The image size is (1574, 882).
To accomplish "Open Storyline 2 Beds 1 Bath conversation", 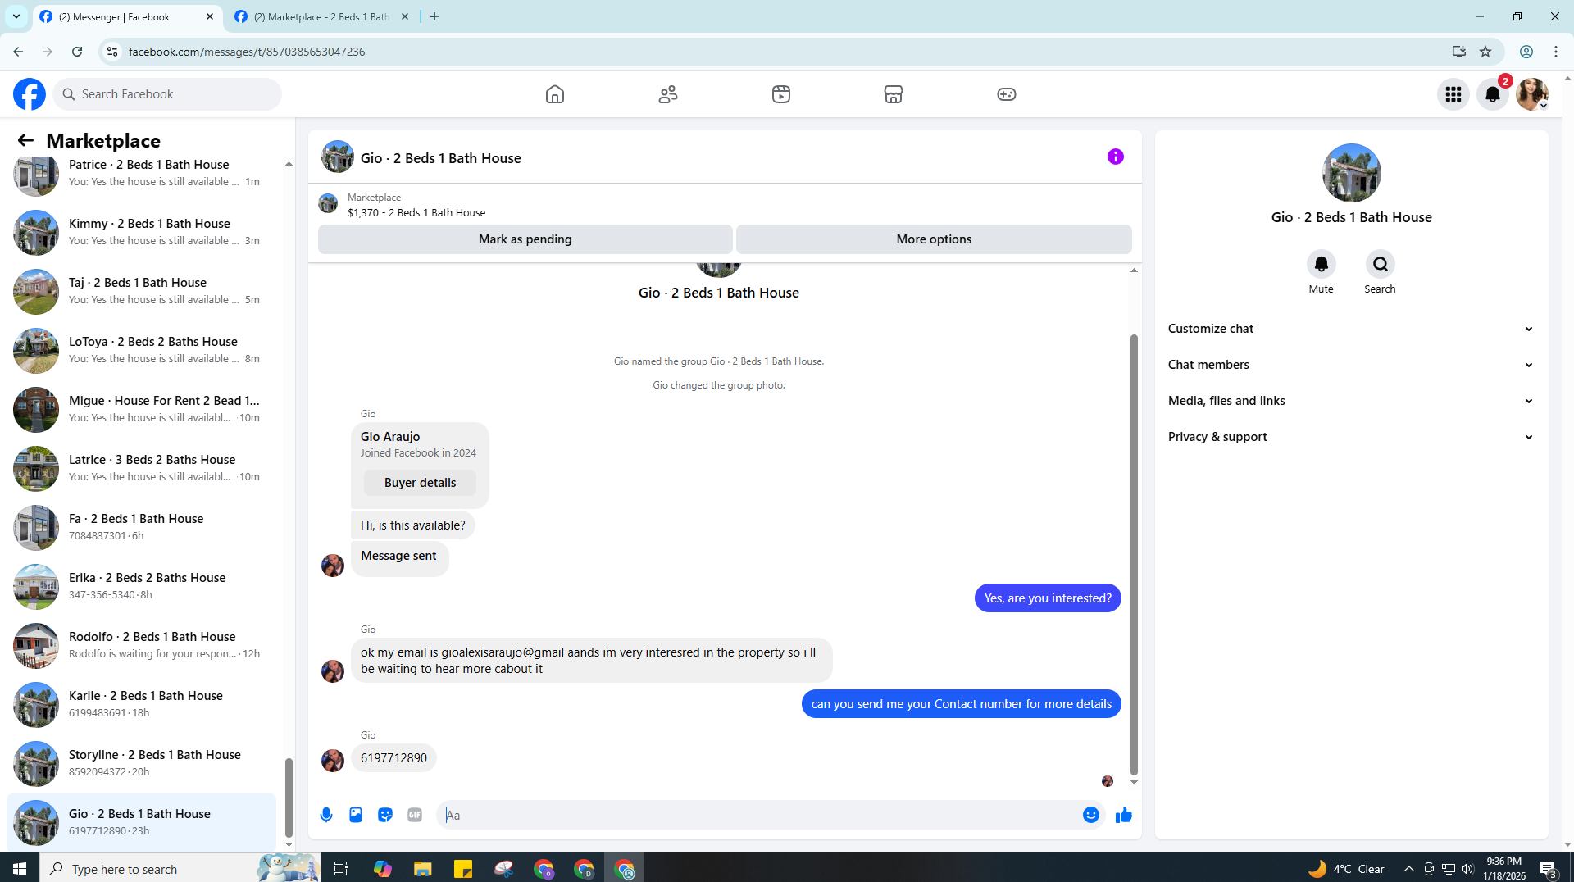I will tap(142, 763).
